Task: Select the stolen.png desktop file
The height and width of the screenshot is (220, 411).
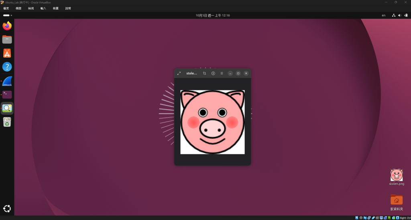Action: click(x=396, y=177)
